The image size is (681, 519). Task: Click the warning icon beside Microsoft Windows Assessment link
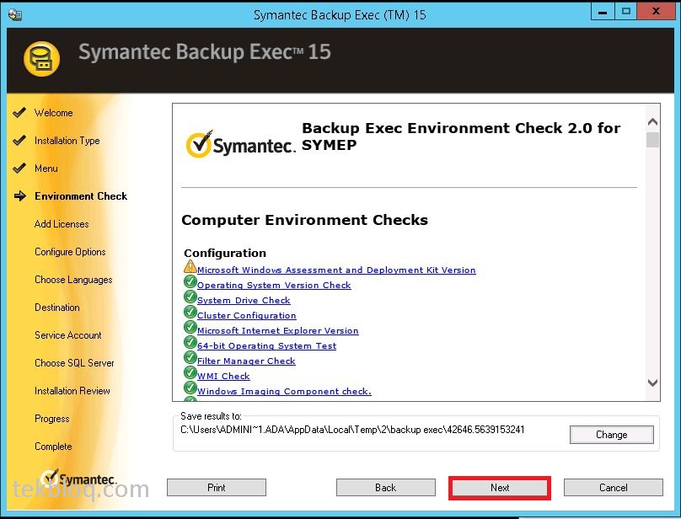190,266
